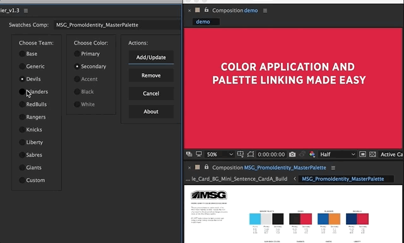Click the primary viewer monitor icon
This screenshot has width=404, height=243.
click(x=199, y=154)
